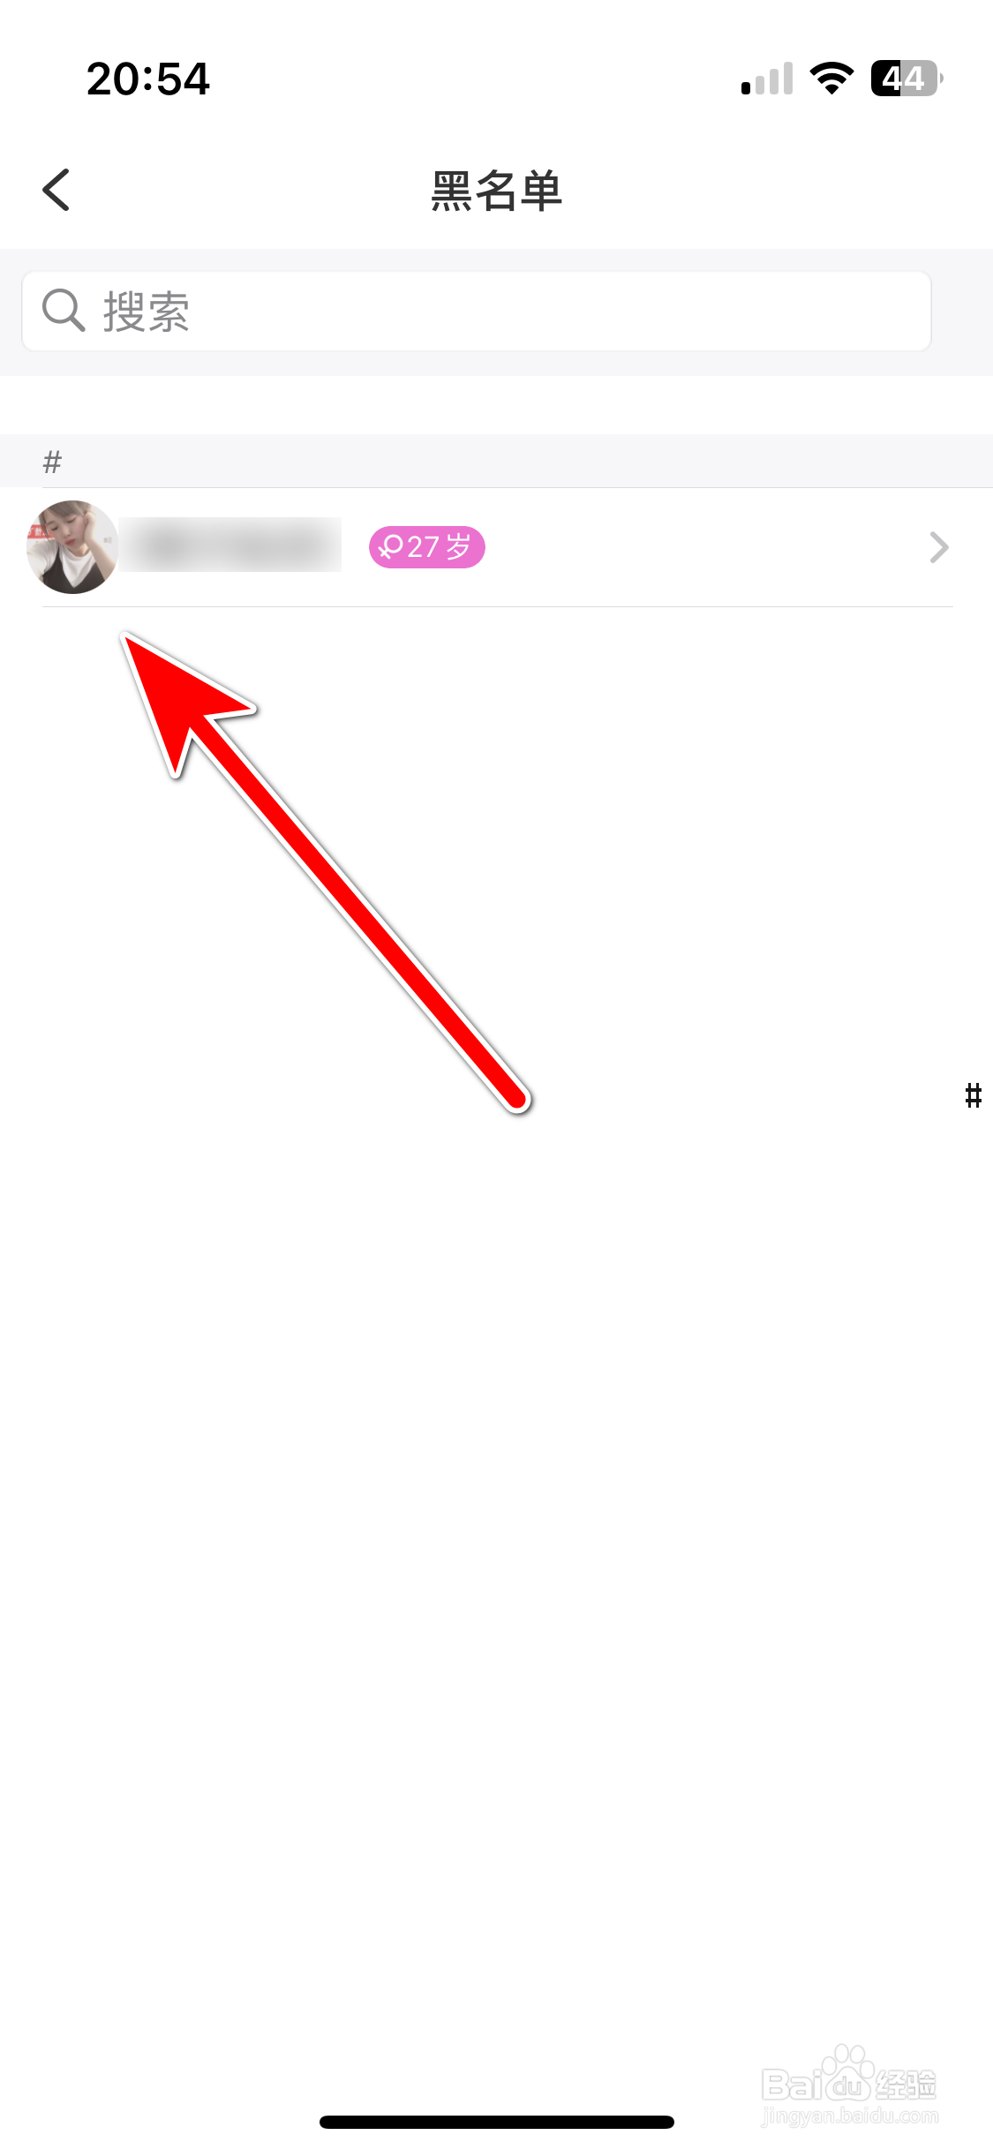This screenshot has width=993, height=2150.
Task: Tap the 经验 characters in the watermark
Action: tap(906, 2085)
